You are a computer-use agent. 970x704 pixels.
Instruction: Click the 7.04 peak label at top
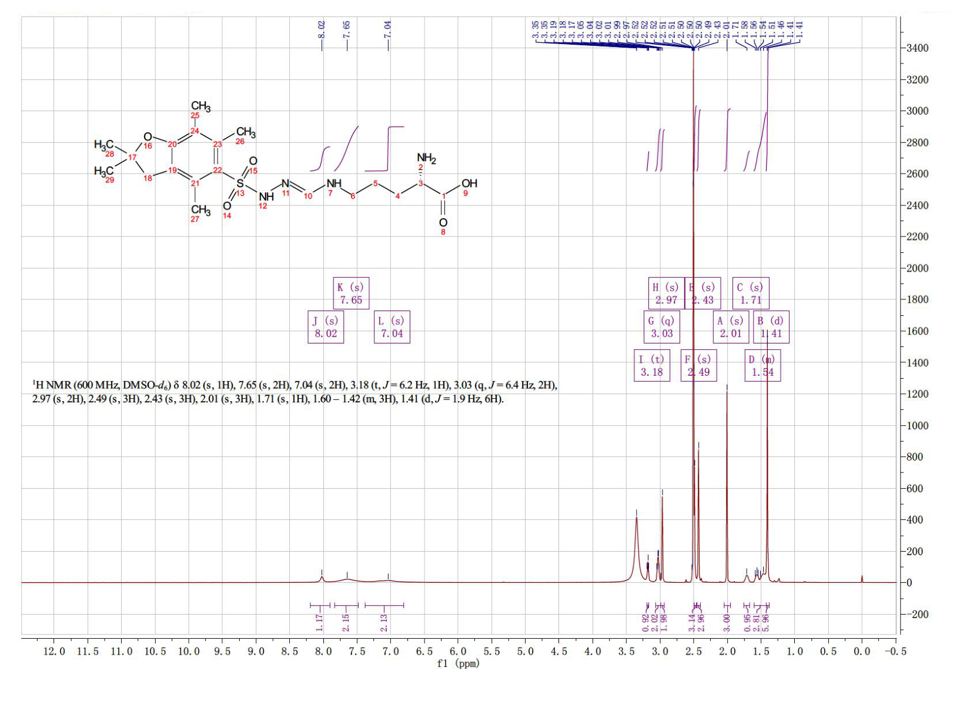388,29
